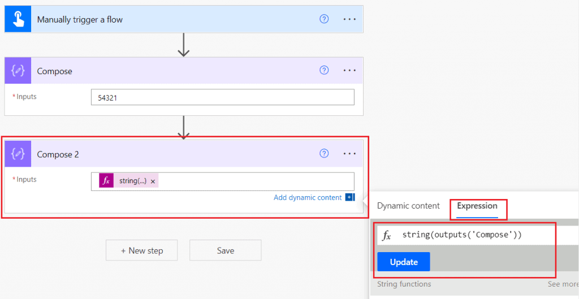
Task: Click the plus icon beside Add dynamic content
Action: pos(349,197)
